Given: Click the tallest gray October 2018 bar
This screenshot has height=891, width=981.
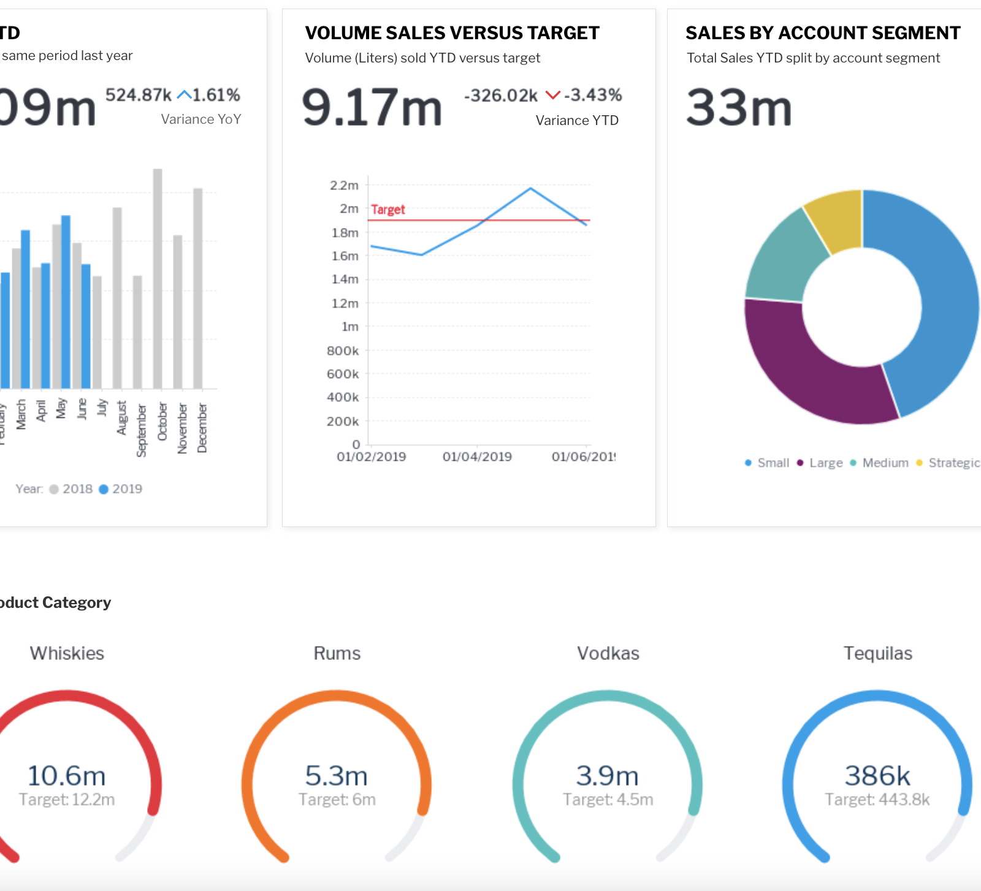Looking at the screenshot, I should pyautogui.click(x=158, y=276).
